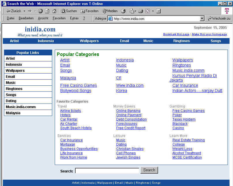Click the Bookmark this page link

coord(176,34)
